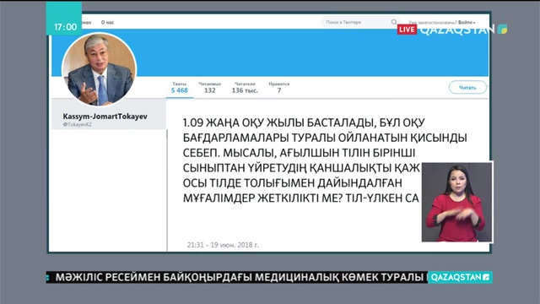Click the red LIVE badge

tap(407, 30)
